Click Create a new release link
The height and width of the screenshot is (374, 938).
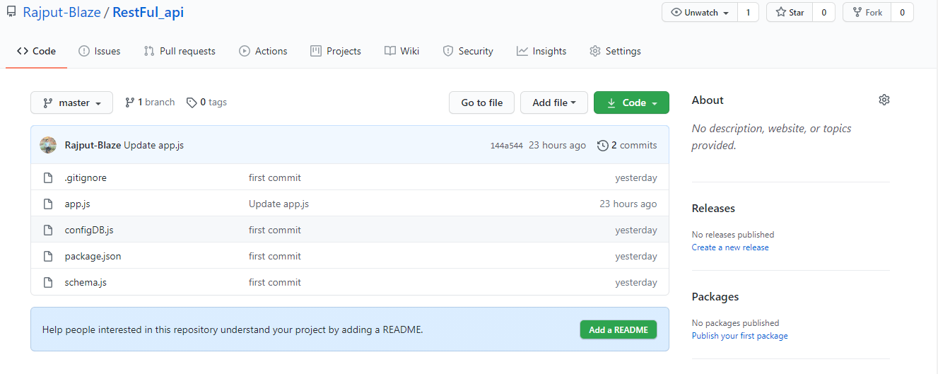point(730,247)
